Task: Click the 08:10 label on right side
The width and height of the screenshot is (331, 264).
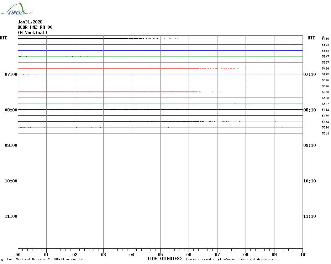Action: (x=309, y=110)
